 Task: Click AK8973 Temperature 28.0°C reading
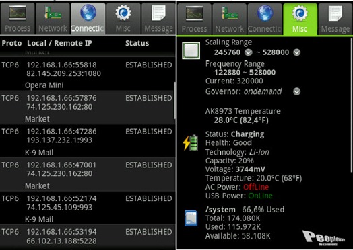241,120
